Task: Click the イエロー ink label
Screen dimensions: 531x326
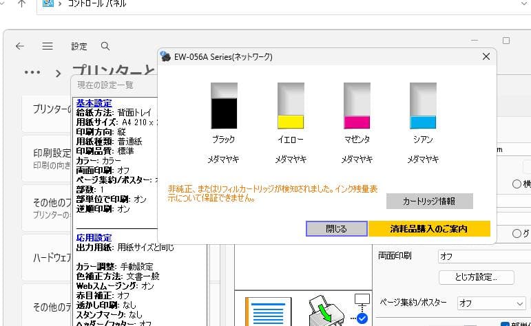Action: tap(291, 139)
